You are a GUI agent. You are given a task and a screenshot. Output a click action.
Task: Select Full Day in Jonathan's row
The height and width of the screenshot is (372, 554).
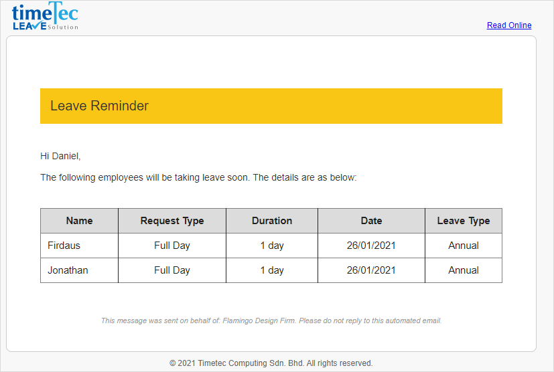[x=172, y=270]
